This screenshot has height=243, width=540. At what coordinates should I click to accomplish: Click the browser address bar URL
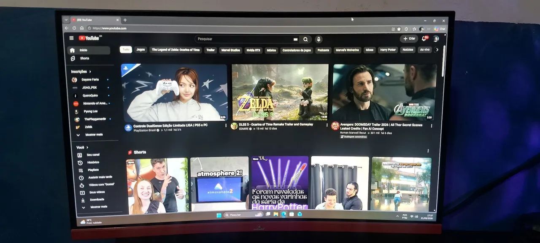(109, 28)
